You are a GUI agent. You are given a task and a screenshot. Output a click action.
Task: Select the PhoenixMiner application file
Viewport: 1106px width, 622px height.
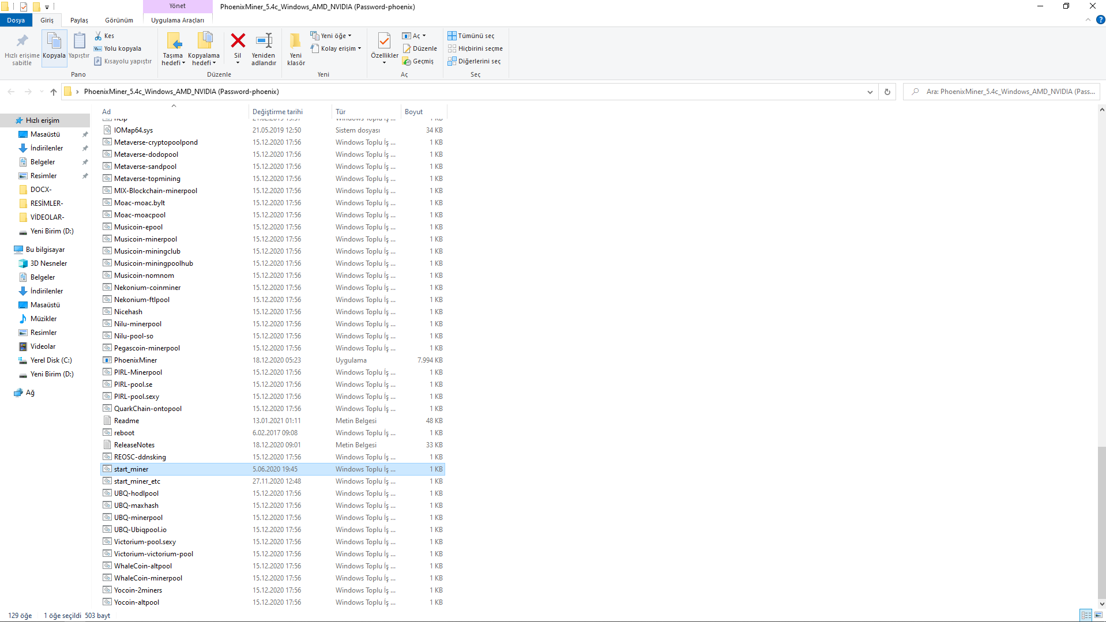click(273, 360)
